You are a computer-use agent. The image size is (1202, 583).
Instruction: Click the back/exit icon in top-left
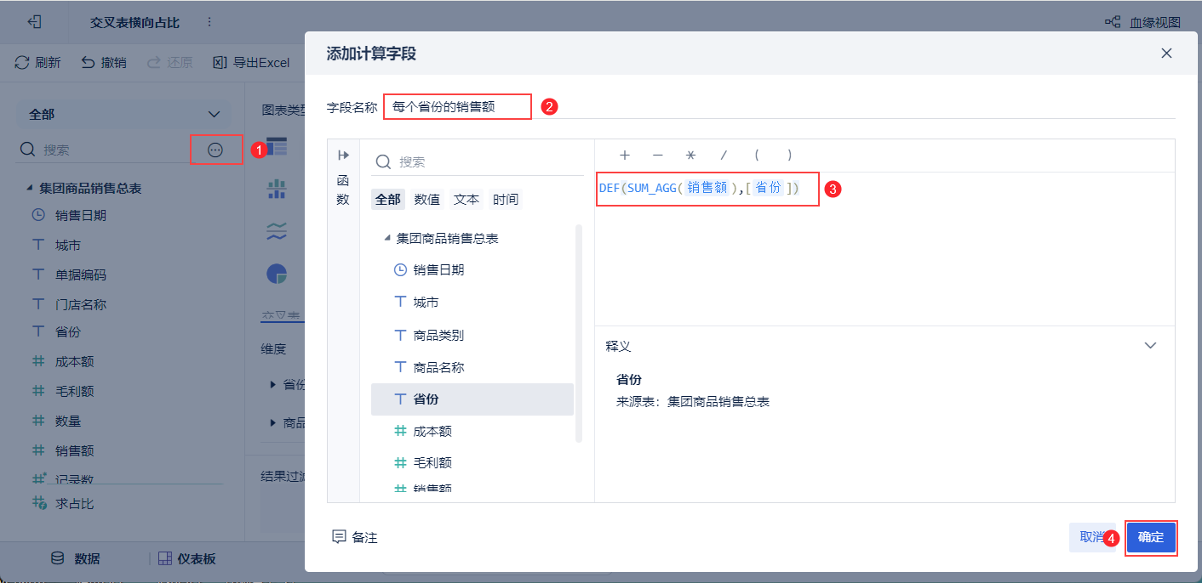click(x=35, y=22)
